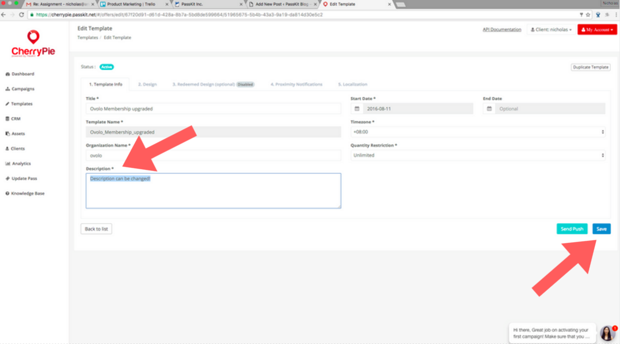
Task: Click the Organization Name field
Action: pos(213,155)
